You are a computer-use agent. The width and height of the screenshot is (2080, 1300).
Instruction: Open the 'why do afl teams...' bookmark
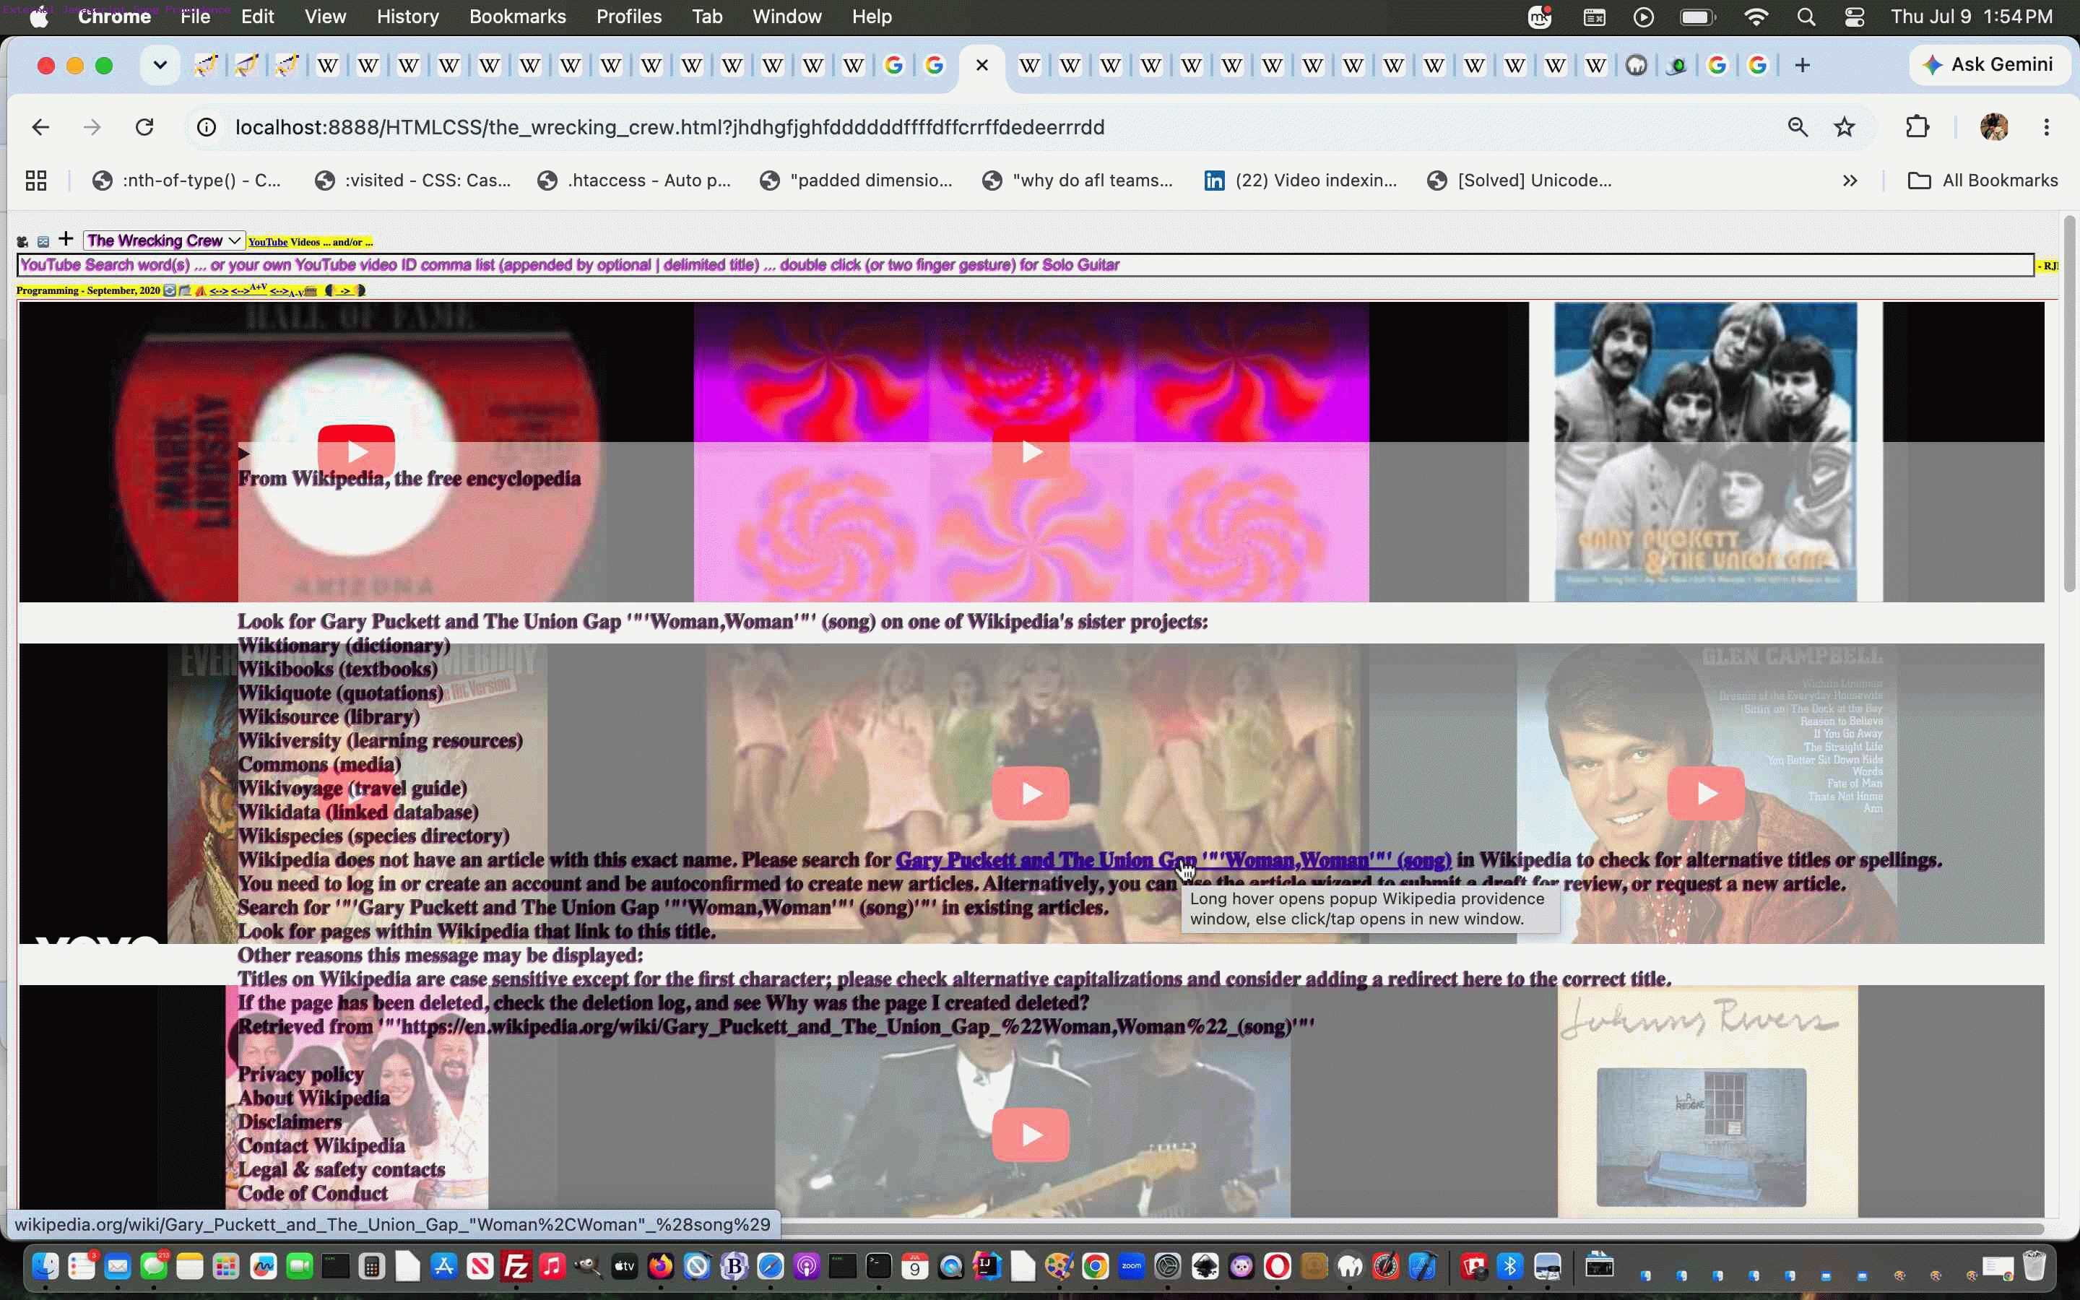[x=1078, y=181]
